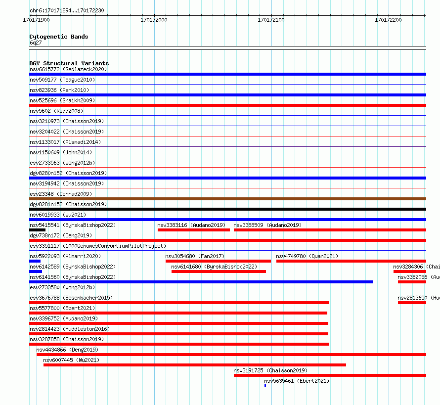
Task: Click nsv5415541 (ByrskaBishop2022) label
Action: click(73, 225)
